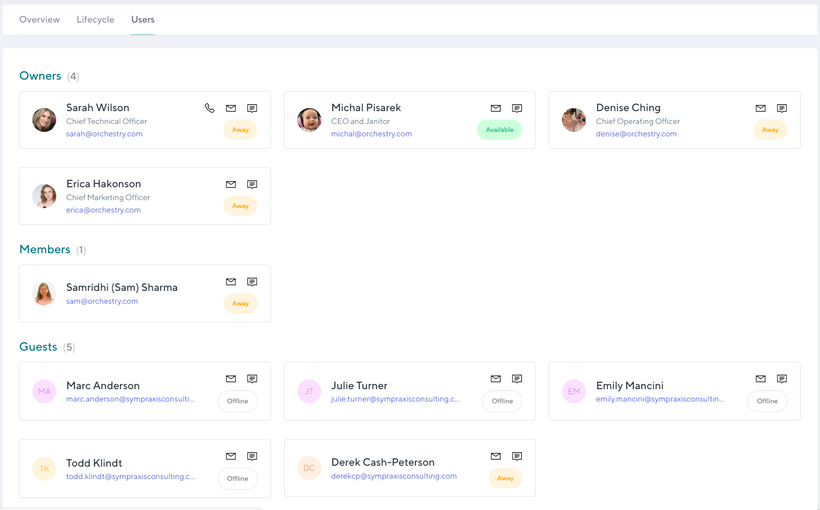Switch to the Lifecycle tab
The image size is (820, 510).
coord(95,19)
